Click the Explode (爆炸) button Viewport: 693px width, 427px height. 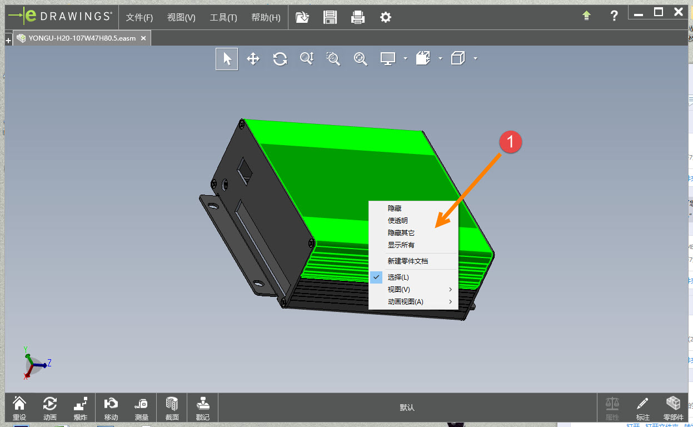coord(81,408)
